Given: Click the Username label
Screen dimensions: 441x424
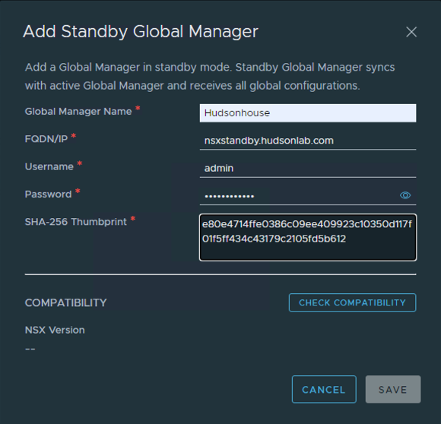Looking at the screenshot, I should [49, 166].
